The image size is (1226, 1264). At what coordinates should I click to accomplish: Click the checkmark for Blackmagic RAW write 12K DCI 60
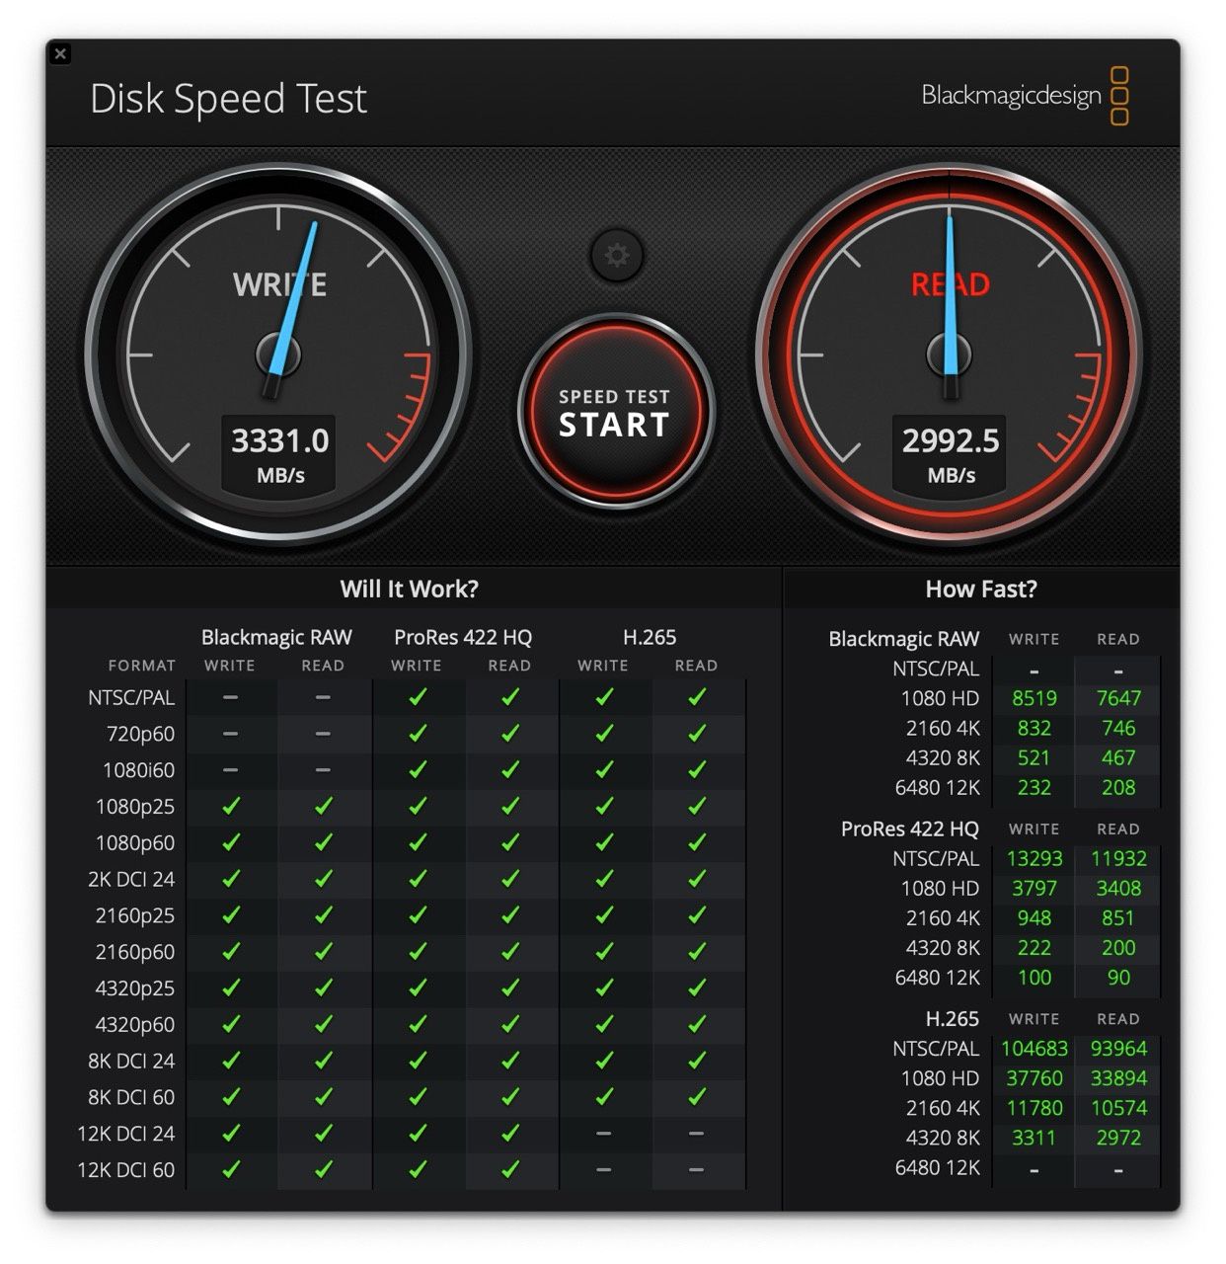[231, 1169]
